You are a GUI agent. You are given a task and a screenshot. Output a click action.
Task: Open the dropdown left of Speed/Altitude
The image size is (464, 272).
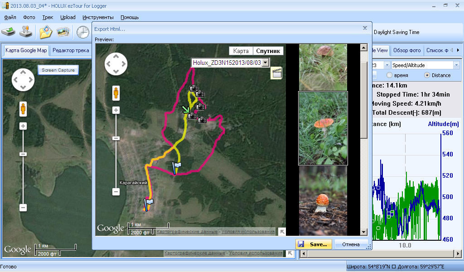pyautogui.click(x=387, y=65)
